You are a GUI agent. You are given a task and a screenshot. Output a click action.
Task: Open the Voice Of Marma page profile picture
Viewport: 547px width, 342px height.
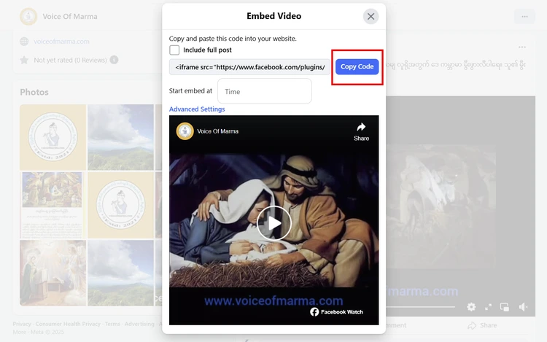pyautogui.click(x=28, y=16)
